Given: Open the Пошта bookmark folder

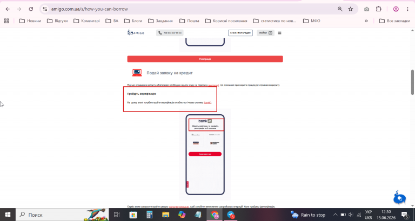Looking at the screenshot, I should point(189,21).
